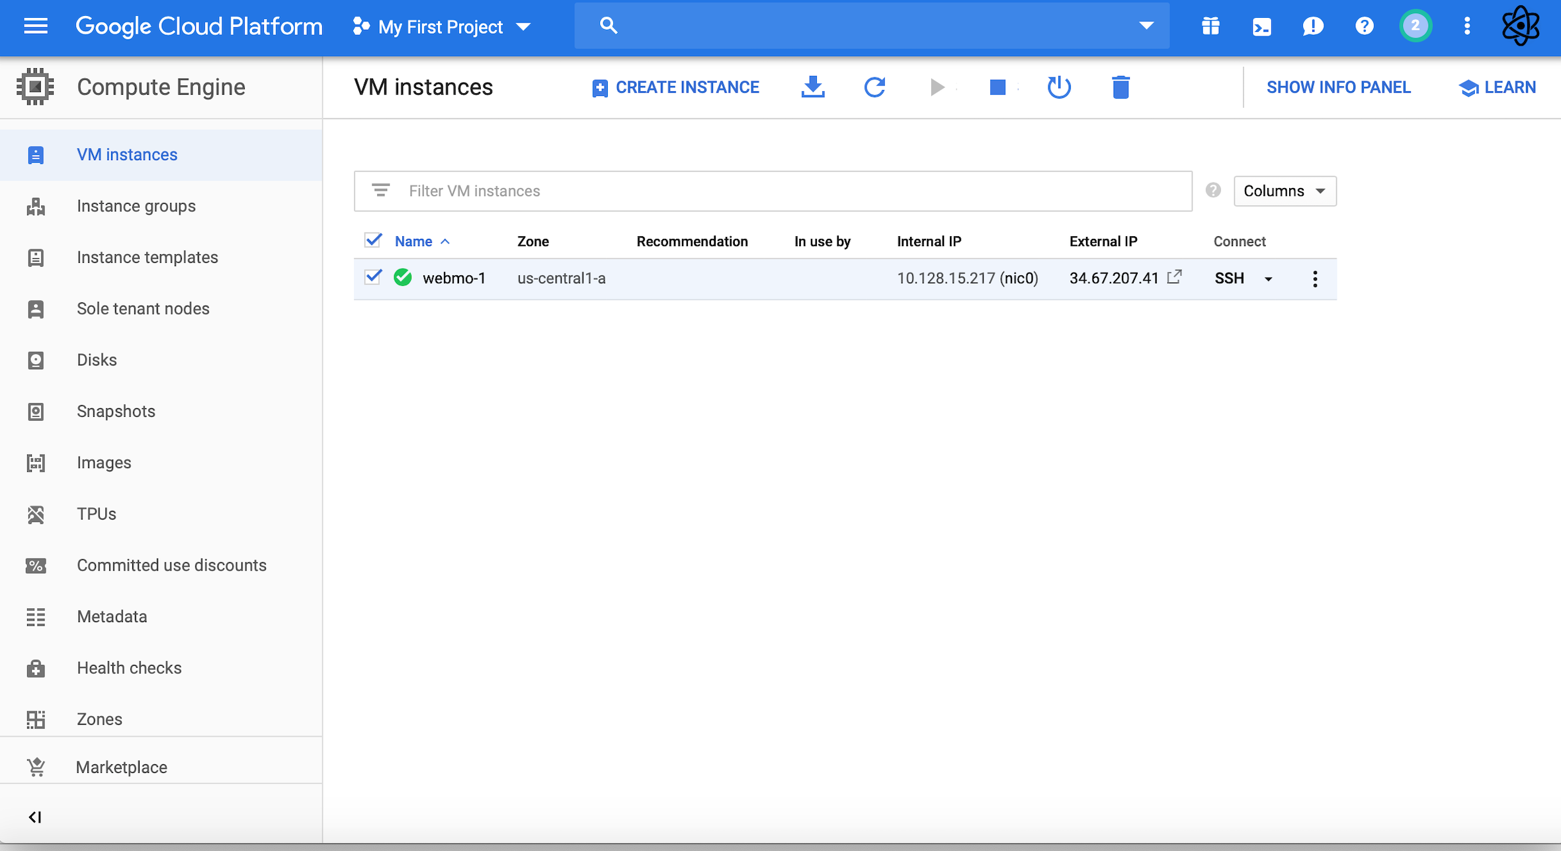
Task: Uncheck the webmo-1 instance checkbox
Action: (x=373, y=277)
